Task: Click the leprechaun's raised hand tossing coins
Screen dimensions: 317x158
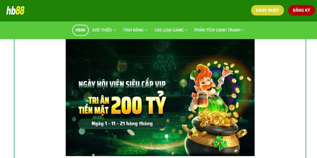Action: click(x=226, y=71)
